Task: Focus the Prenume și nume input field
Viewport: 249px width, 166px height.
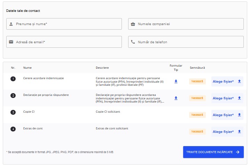Action: (x=64, y=24)
